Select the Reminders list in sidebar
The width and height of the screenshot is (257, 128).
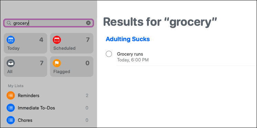click(48, 95)
